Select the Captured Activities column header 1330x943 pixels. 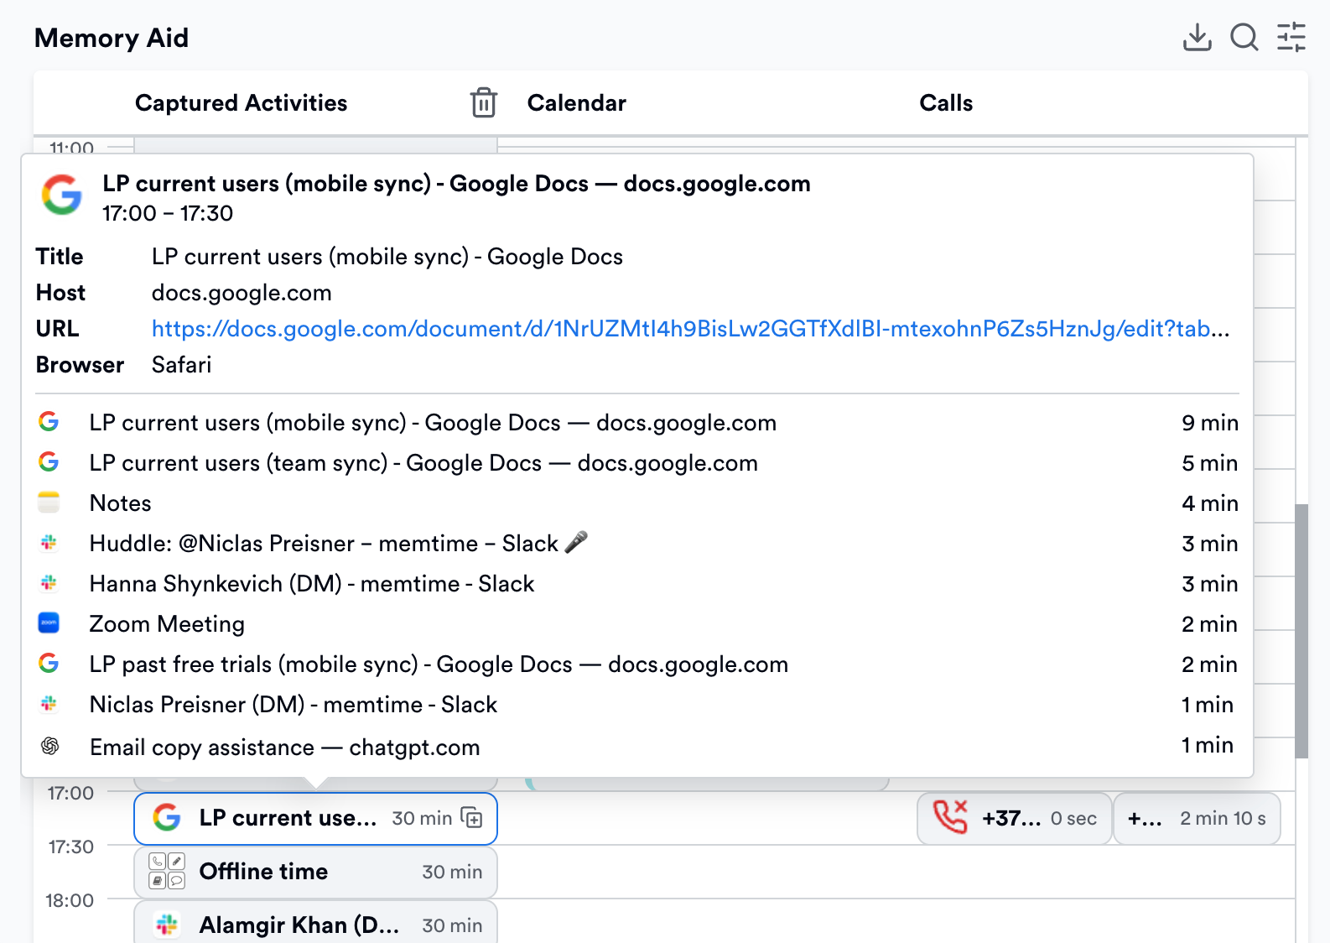[241, 102]
